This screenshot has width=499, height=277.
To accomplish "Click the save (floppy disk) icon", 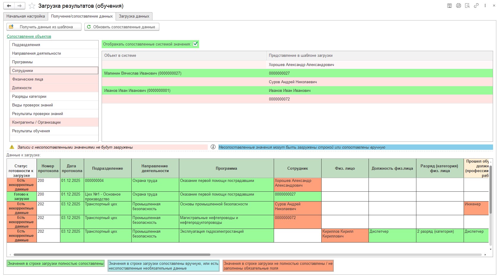I will tap(449, 6).
